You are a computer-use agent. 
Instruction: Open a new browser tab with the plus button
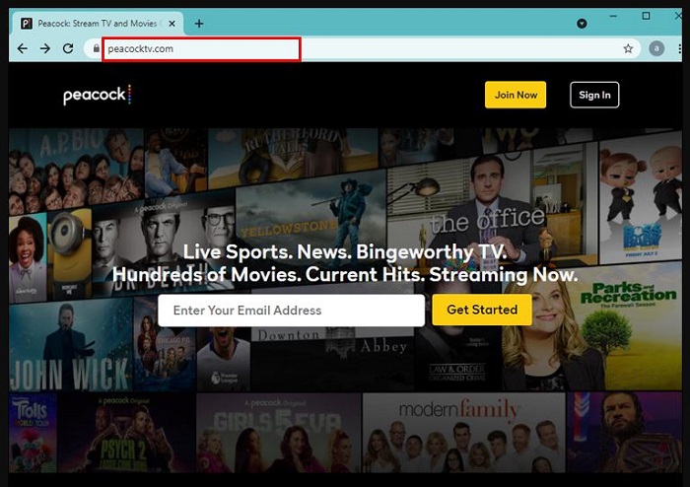199,24
